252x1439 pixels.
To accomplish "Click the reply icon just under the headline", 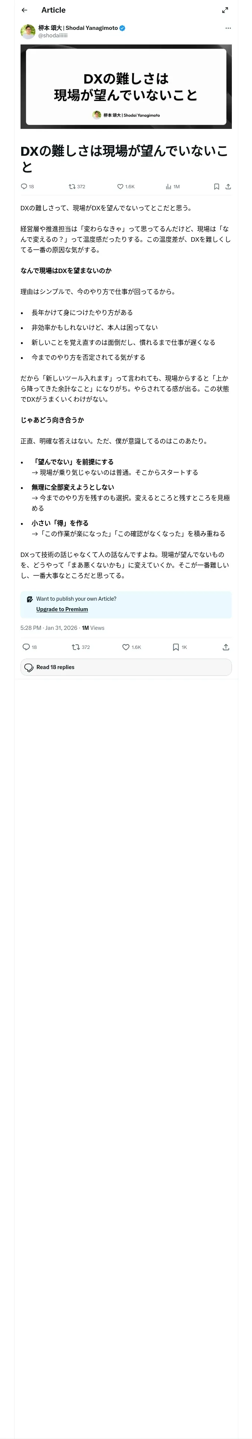I will coord(24,186).
